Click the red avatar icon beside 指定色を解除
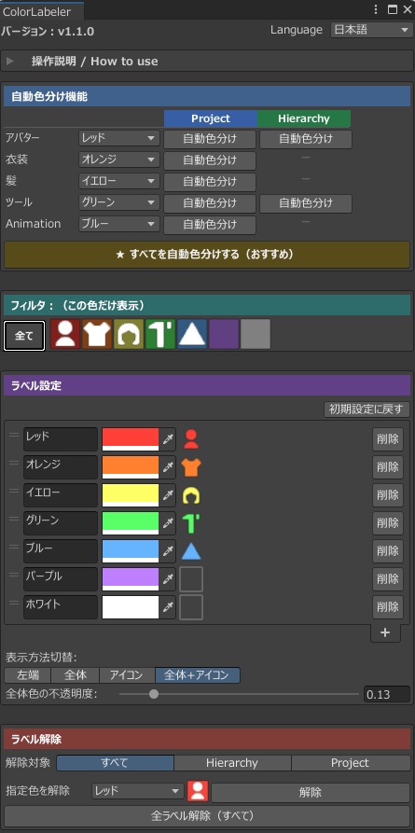The height and width of the screenshot is (833, 415). pos(198,792)
